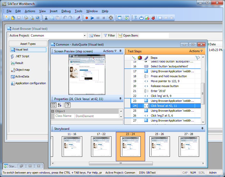The height and width of the screenshot is (177, 225).
Task: Open the Debug menu
Action: 66,11
